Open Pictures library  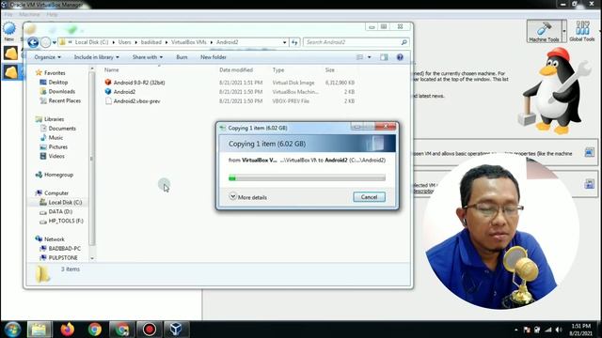[x=58, y=146]
